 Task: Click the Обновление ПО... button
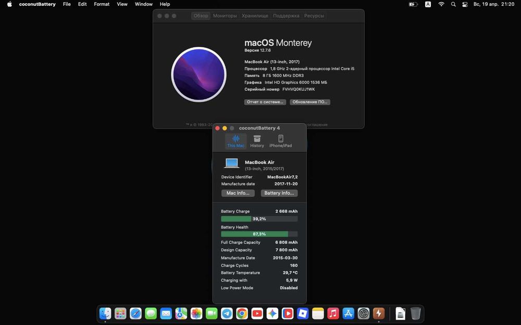click(x=309, y=102)
